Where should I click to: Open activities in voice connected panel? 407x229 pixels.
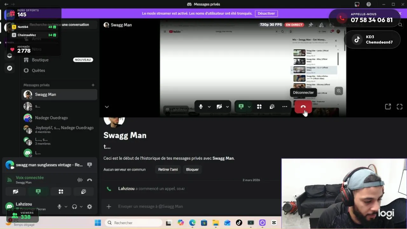coord(61,191)
